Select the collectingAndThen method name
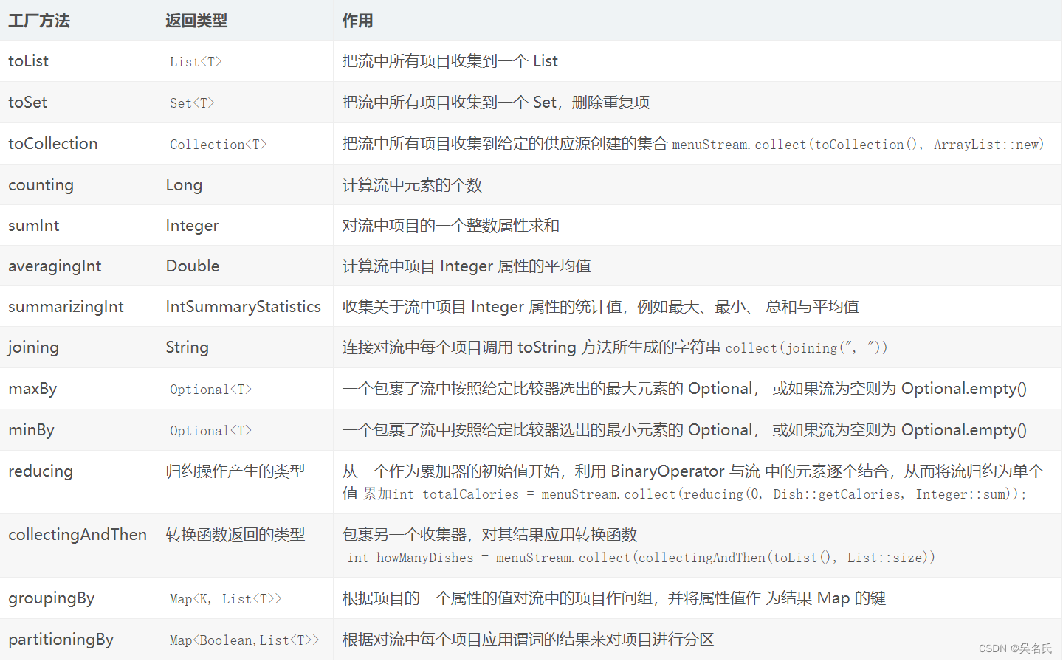 click(78, 534)
